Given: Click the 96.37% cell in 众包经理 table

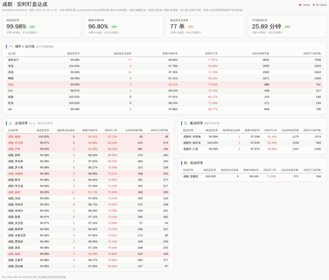Looking at the screenshot, I should tap(93, 260).
